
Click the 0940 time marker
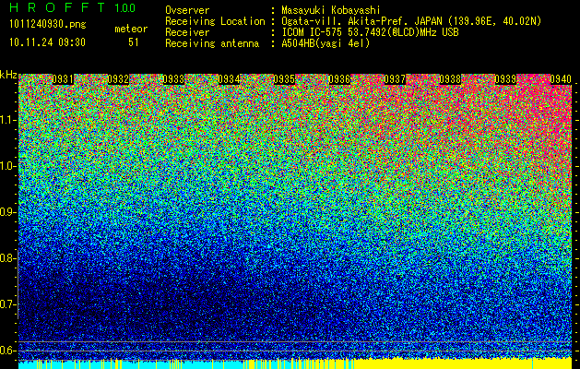(561, 79)
